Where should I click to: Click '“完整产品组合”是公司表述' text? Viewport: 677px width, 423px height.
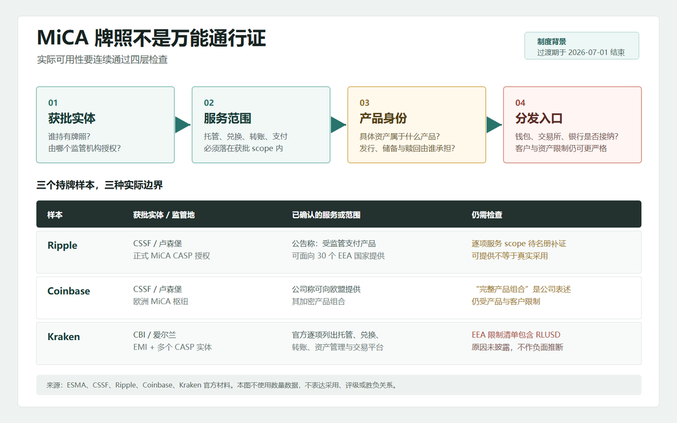(522, 289)
